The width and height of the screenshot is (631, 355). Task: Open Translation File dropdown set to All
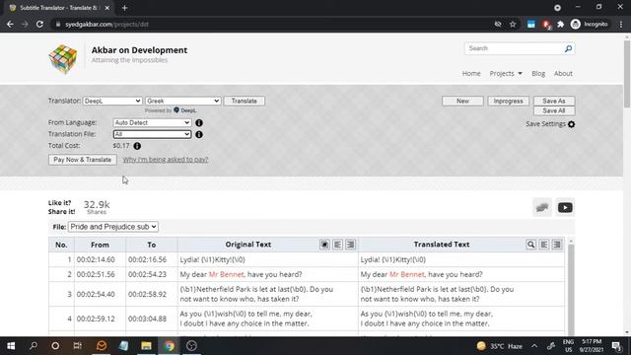coord(152,134)
